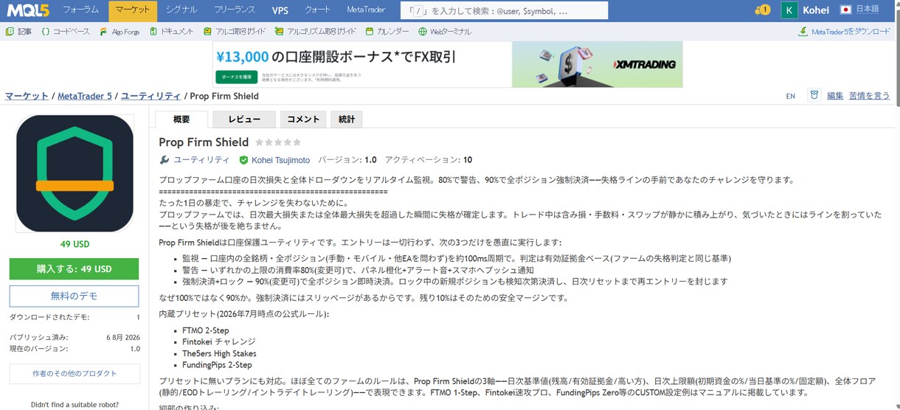Open the MetaTrader menu item
Viewport: 900px width, 410px height.
[x=366, y=10]
